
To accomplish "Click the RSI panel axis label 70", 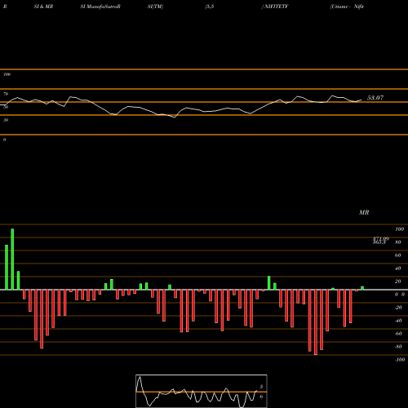I will 6,94.
